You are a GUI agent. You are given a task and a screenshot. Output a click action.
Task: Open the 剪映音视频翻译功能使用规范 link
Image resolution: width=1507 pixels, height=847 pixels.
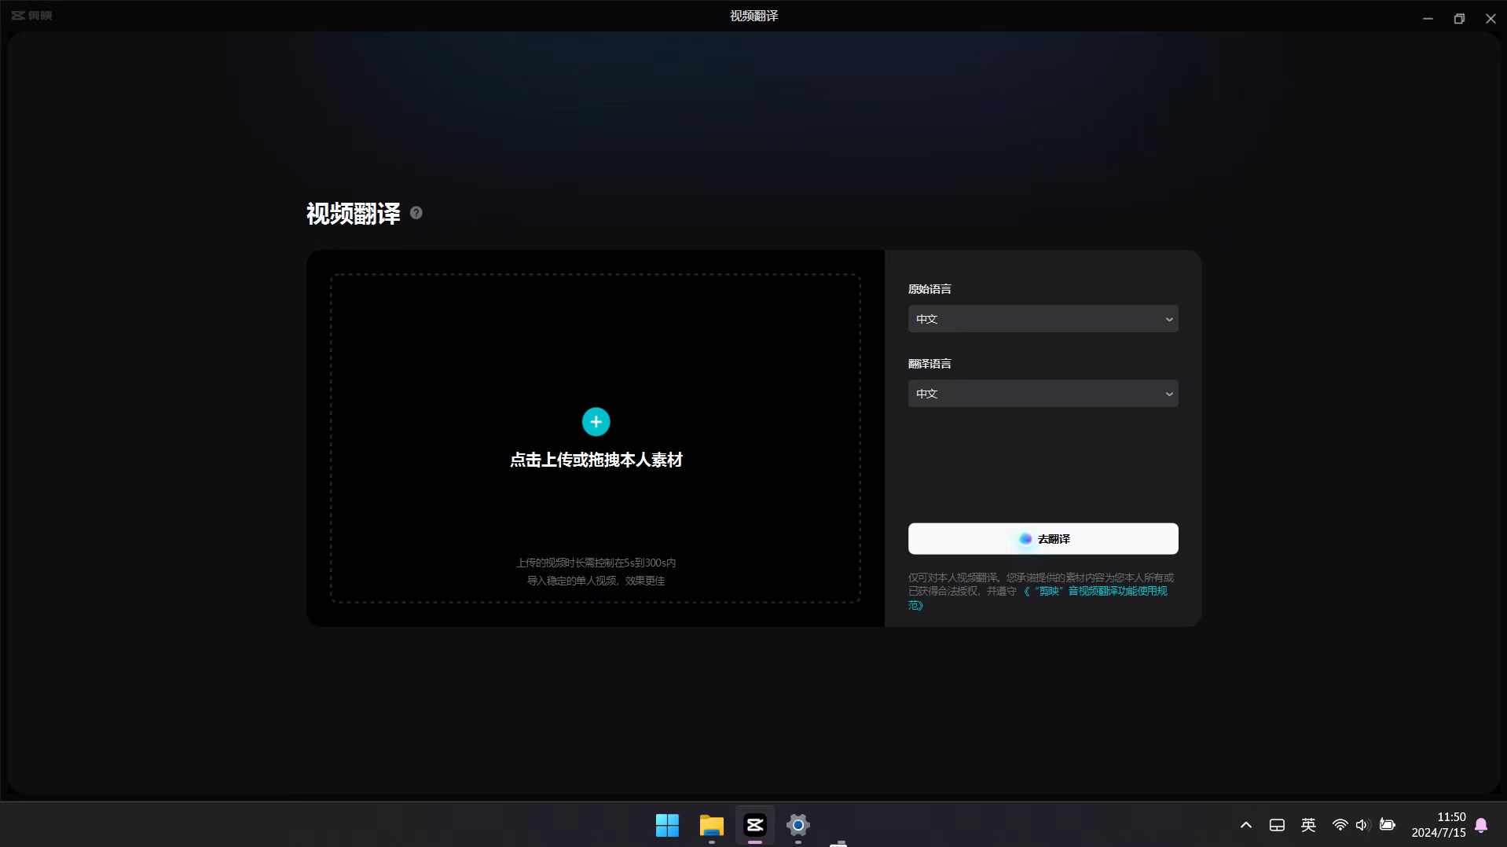tap(1100, 592)
